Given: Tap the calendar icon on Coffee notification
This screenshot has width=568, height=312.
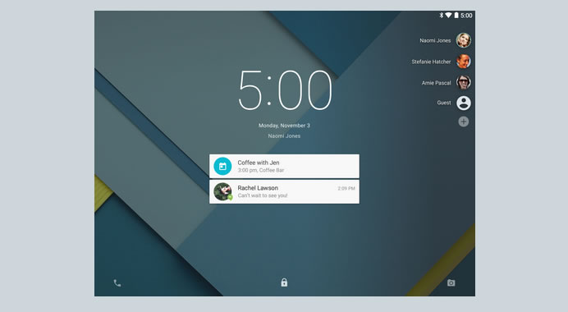Looking at the screenshot, I should [222, 167].
